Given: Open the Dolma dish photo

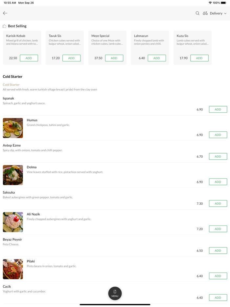Looking at the screenshot, I should click(13, 175).
